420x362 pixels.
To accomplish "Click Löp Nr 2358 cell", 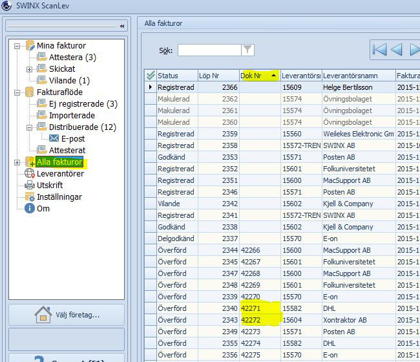I will coord(218,145).
